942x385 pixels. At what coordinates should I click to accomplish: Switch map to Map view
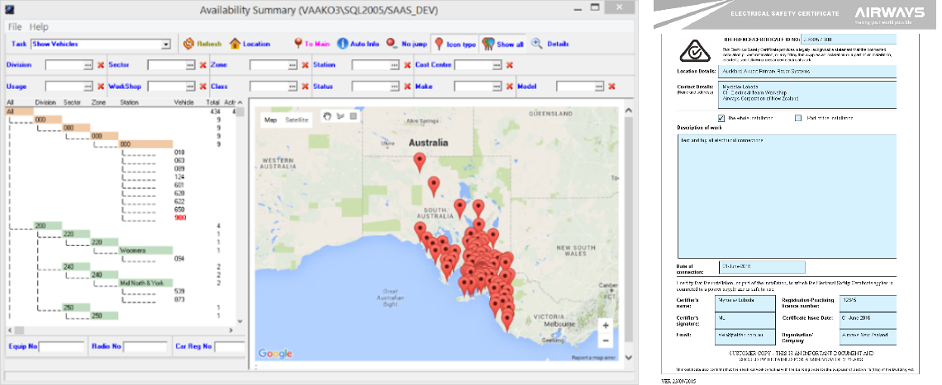click(x=271, y=120)
